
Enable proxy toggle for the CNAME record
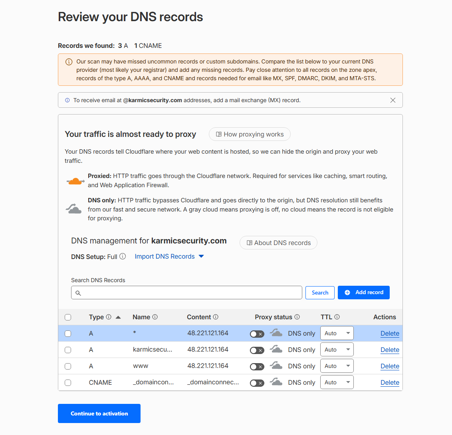point(257,383)
